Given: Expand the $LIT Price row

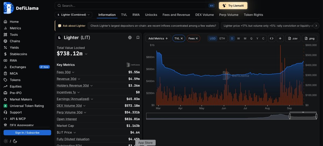Looking at the screenshot, I should (75, 133).
